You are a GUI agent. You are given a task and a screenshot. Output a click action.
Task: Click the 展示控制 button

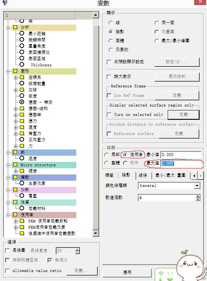coord(177,77)
